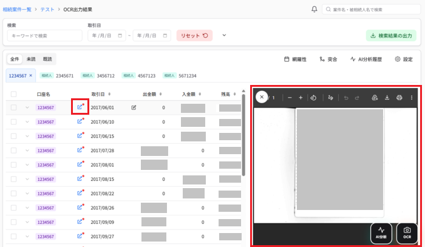425x247 pixels.
Task: Check the 2017/06/01 row checkbox
Action: coord(13,107)
